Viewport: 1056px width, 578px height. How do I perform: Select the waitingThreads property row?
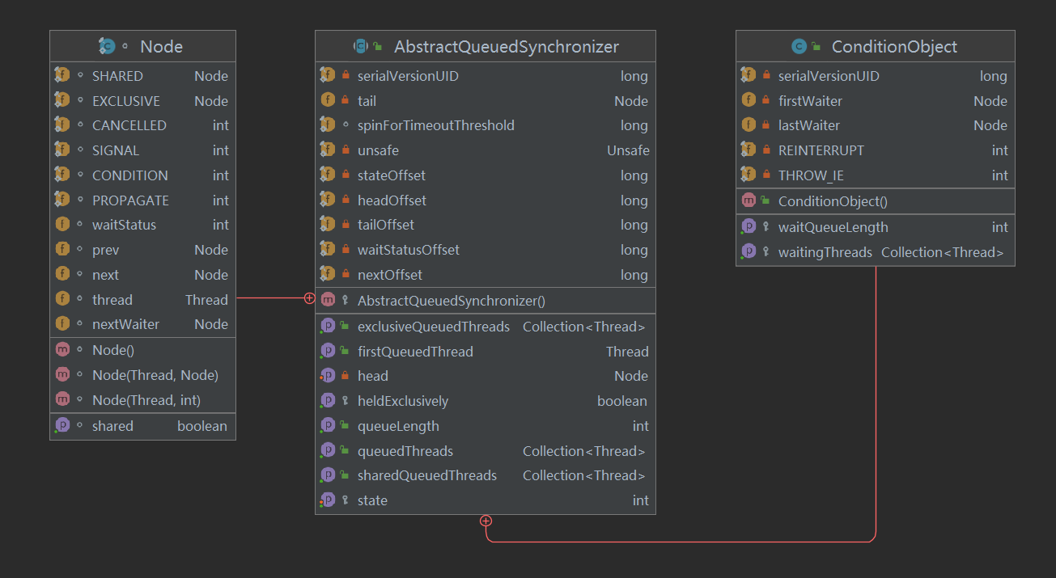825,252
